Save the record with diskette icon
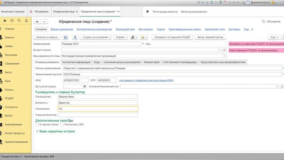Screen dimensions: 284x160 click(x=66, y=37)
